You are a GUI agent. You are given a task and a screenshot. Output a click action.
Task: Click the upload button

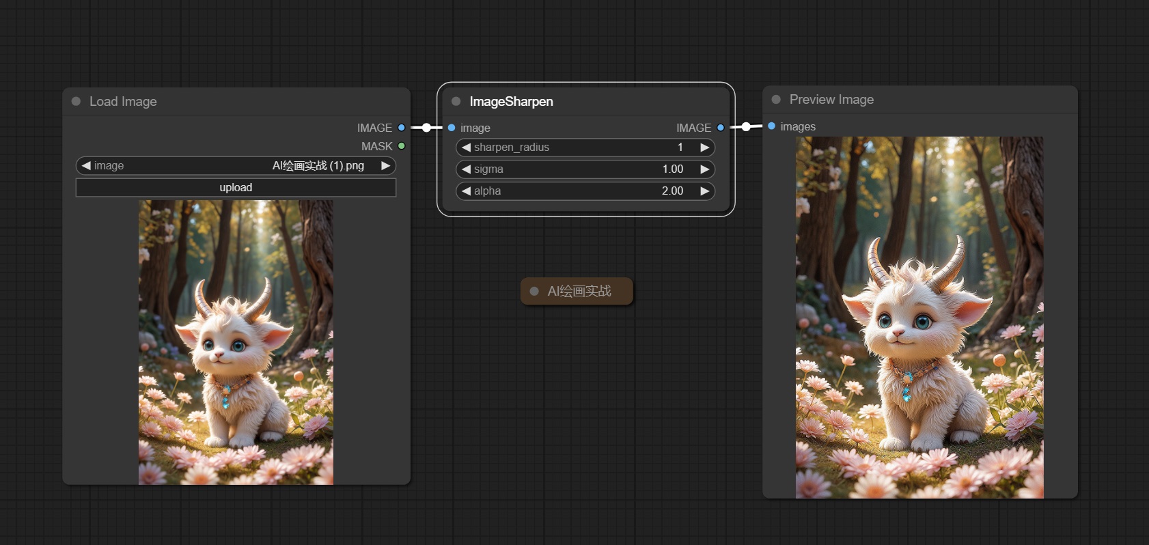click(236, 188)
